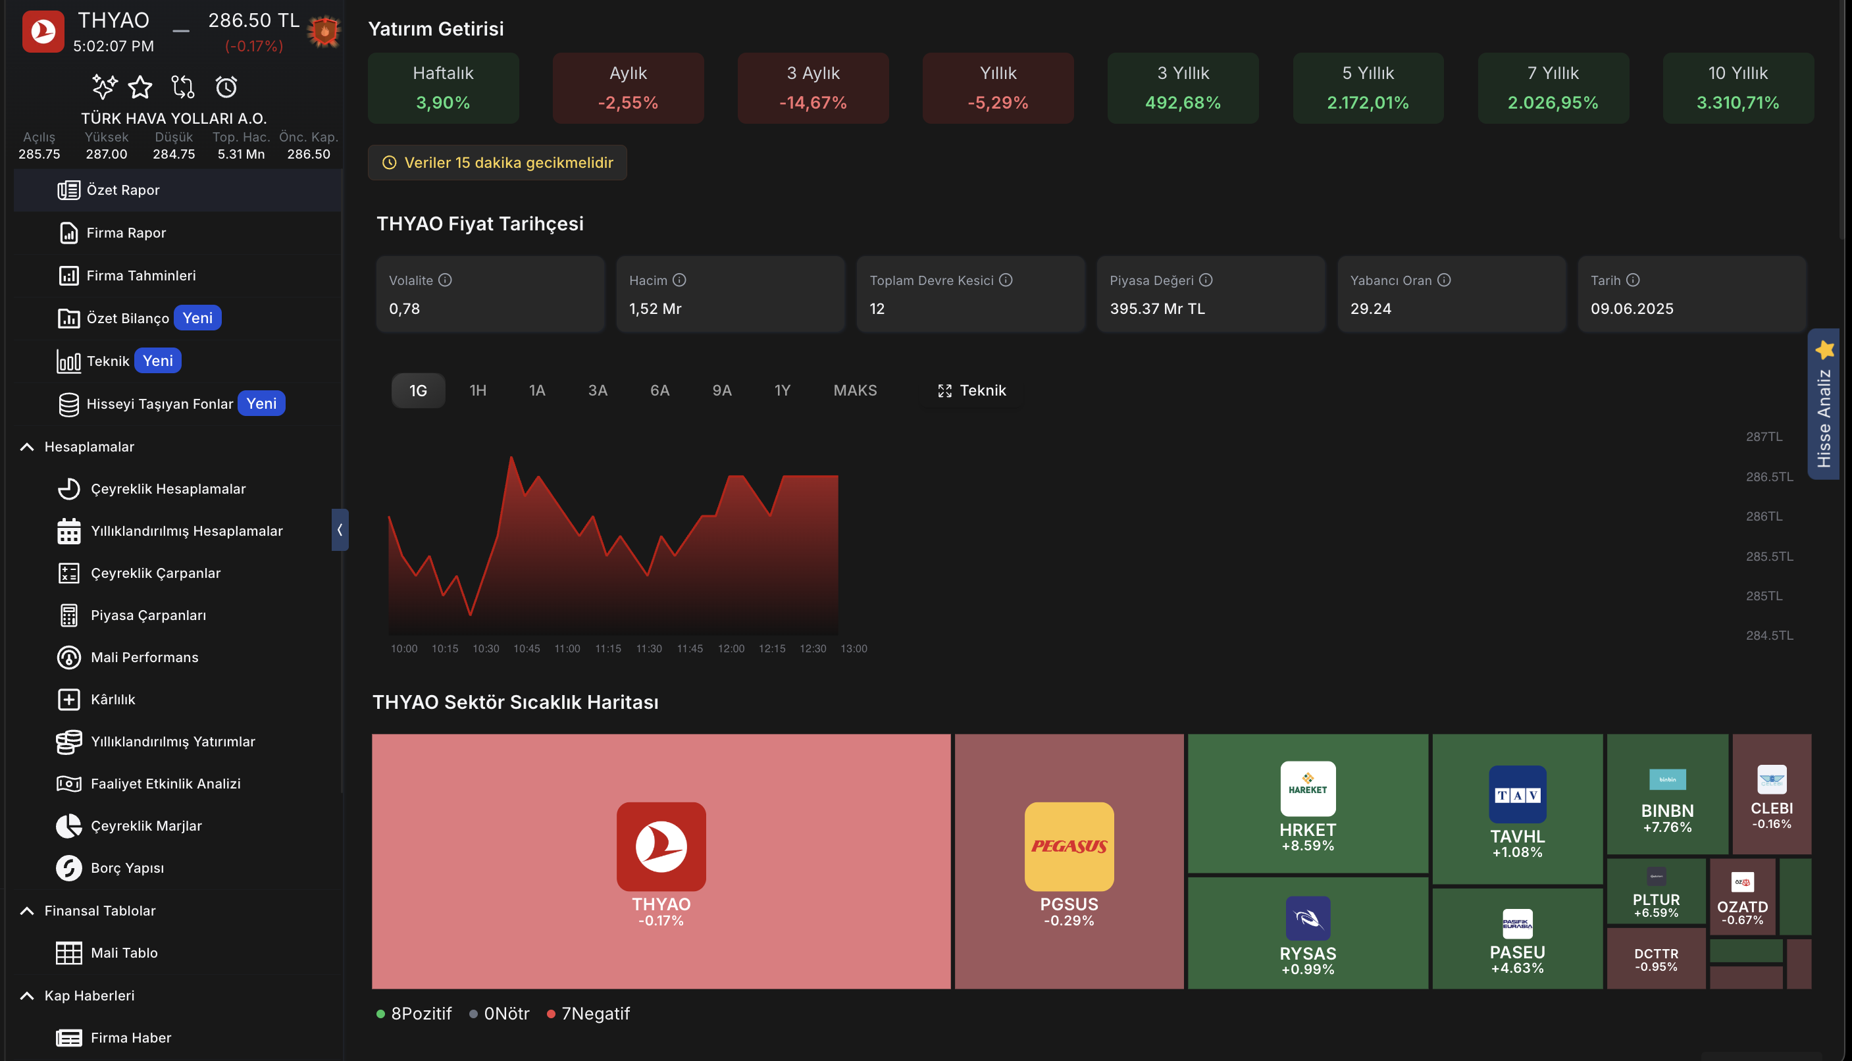Click the Faaliyet Etkinlik Analizi banknote icon
The width and height of the screenshot is (1852, 1061).
tap(69, 784)
